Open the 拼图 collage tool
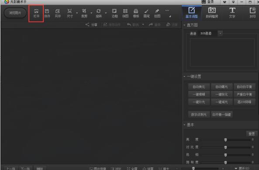Viewport: 259px width, 170px height. pyautogui.click(x=125, y=13)
